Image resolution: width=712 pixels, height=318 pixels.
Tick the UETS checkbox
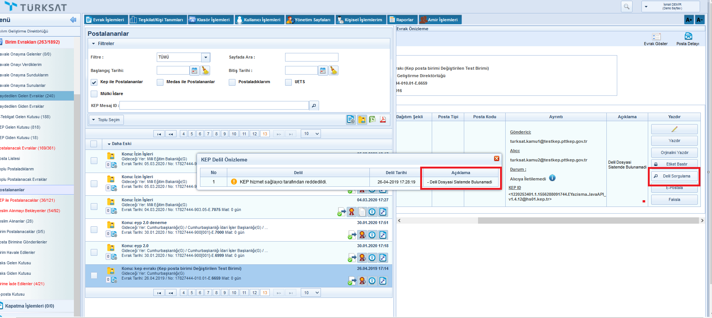pyautogui.click(x=288, y=82)
